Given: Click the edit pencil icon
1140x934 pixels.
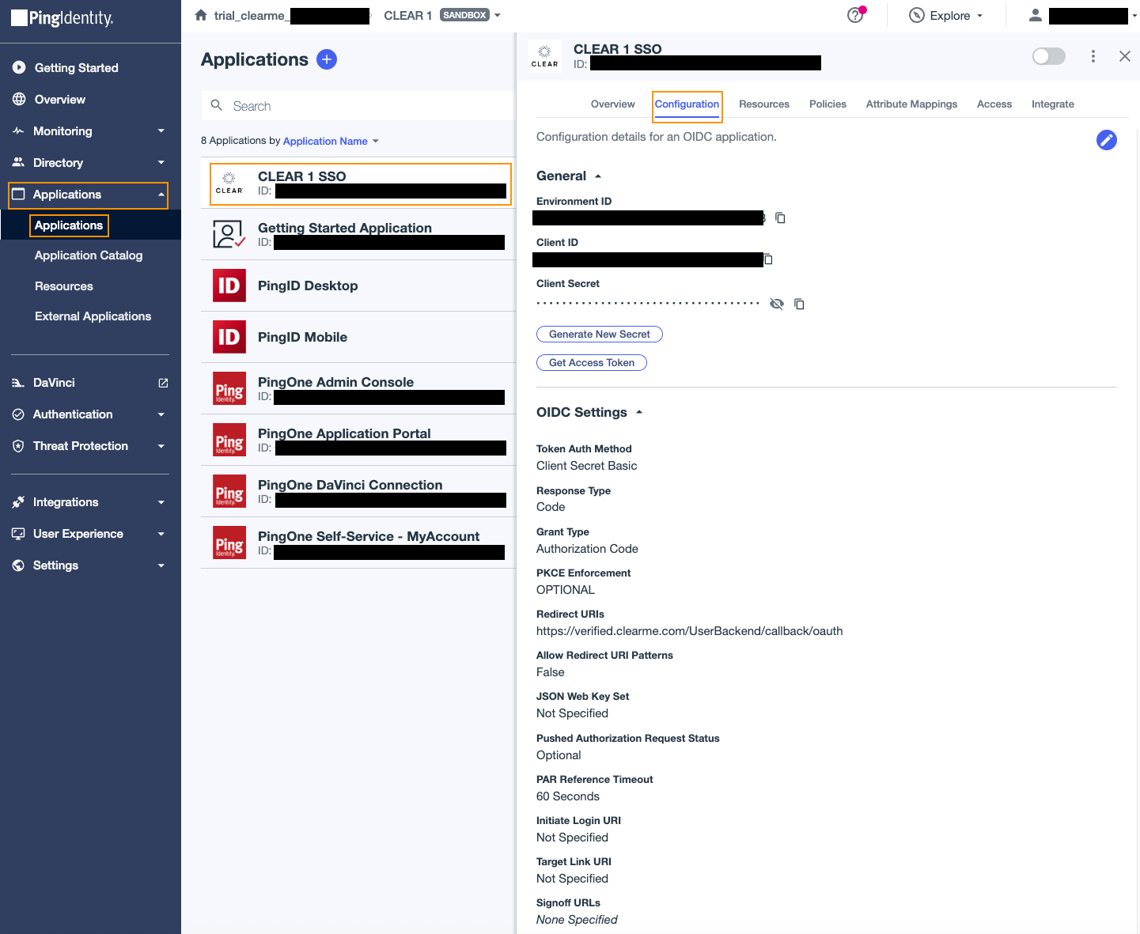Looking at the screenshot, I should pyautogui.click(x=1107, y=140).
